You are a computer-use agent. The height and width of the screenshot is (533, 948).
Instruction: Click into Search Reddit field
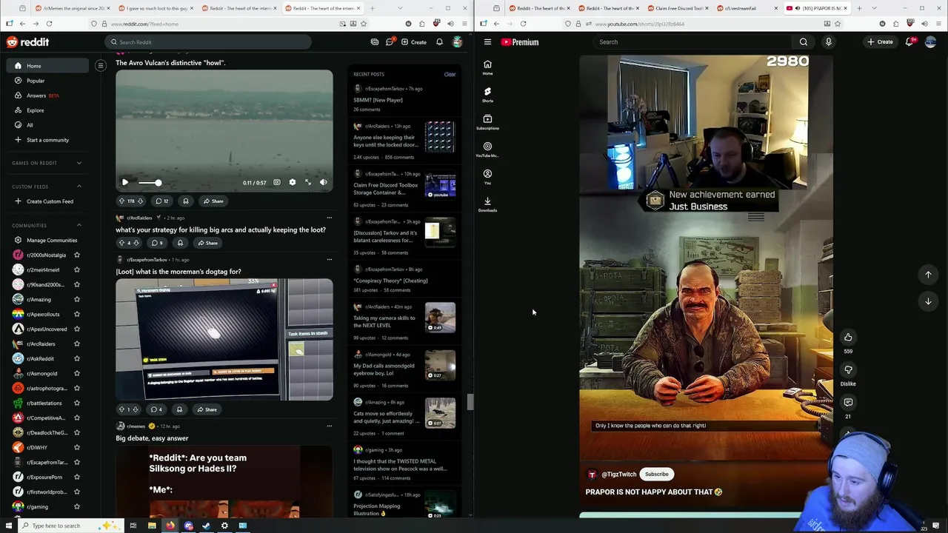coord(207,42)
